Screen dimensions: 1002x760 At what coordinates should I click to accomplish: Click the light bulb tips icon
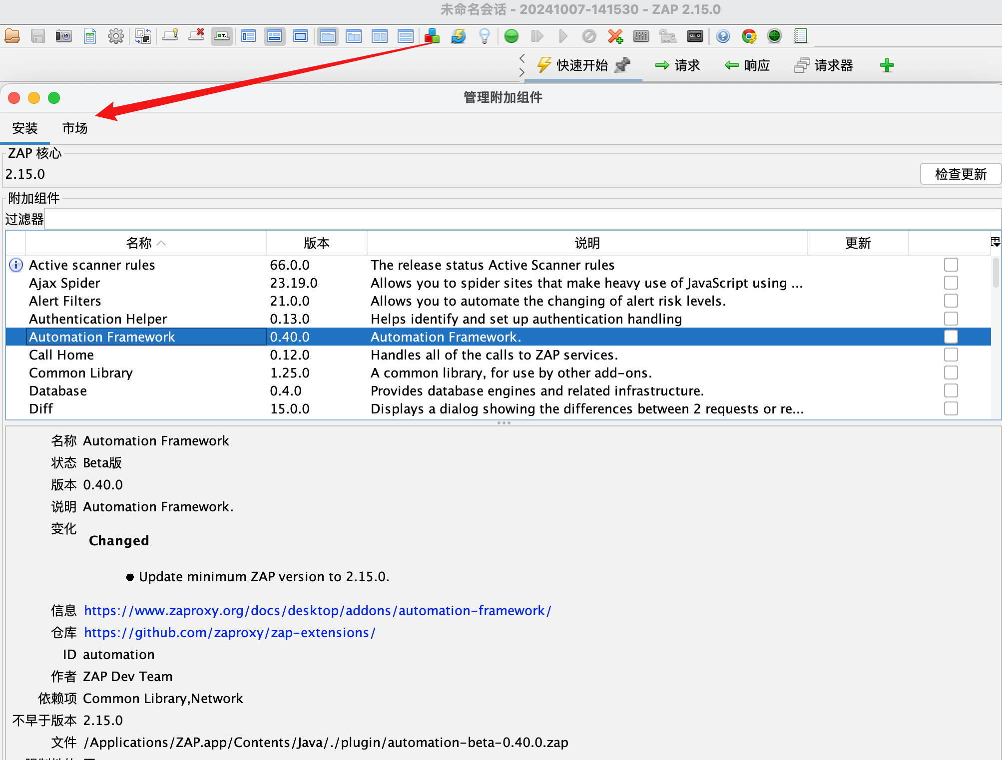coord(484,36)
